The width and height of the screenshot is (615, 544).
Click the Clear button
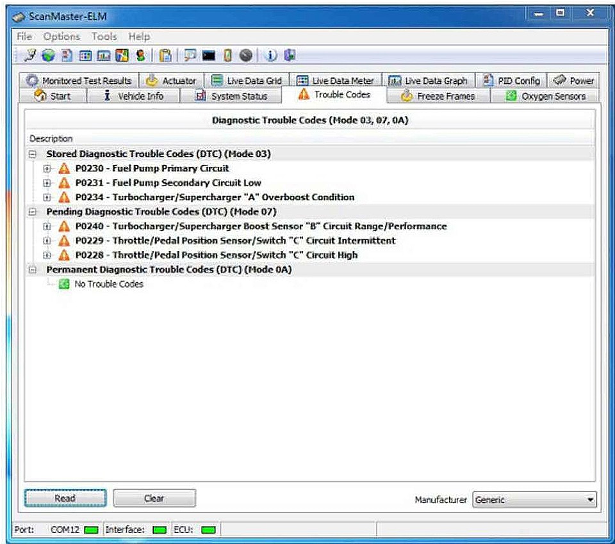pos(154,498)
